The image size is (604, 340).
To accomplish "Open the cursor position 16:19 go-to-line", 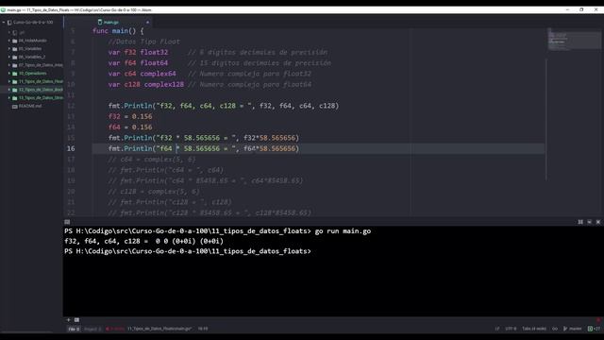I will [203, 329].
